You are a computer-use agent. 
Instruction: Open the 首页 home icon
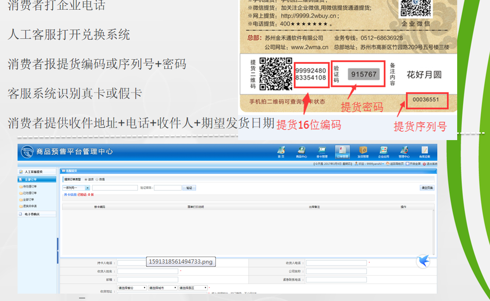coord(281,152)
